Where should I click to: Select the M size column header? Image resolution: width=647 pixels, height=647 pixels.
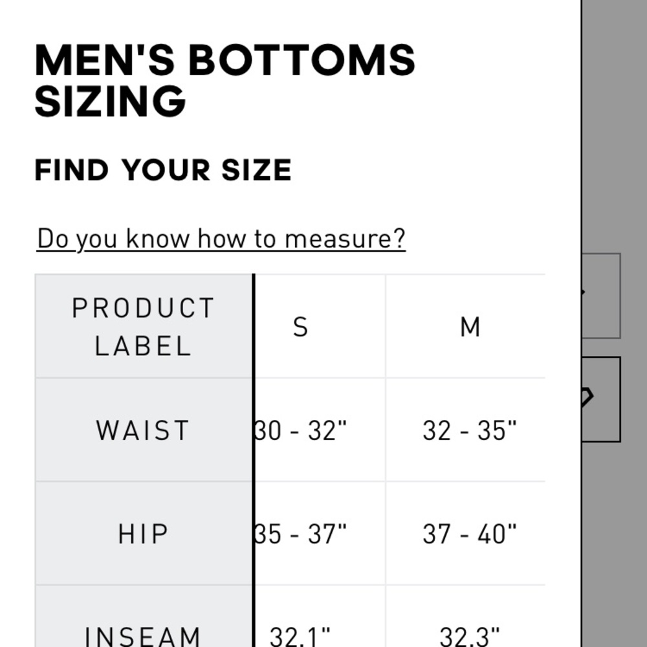[470, 327]
